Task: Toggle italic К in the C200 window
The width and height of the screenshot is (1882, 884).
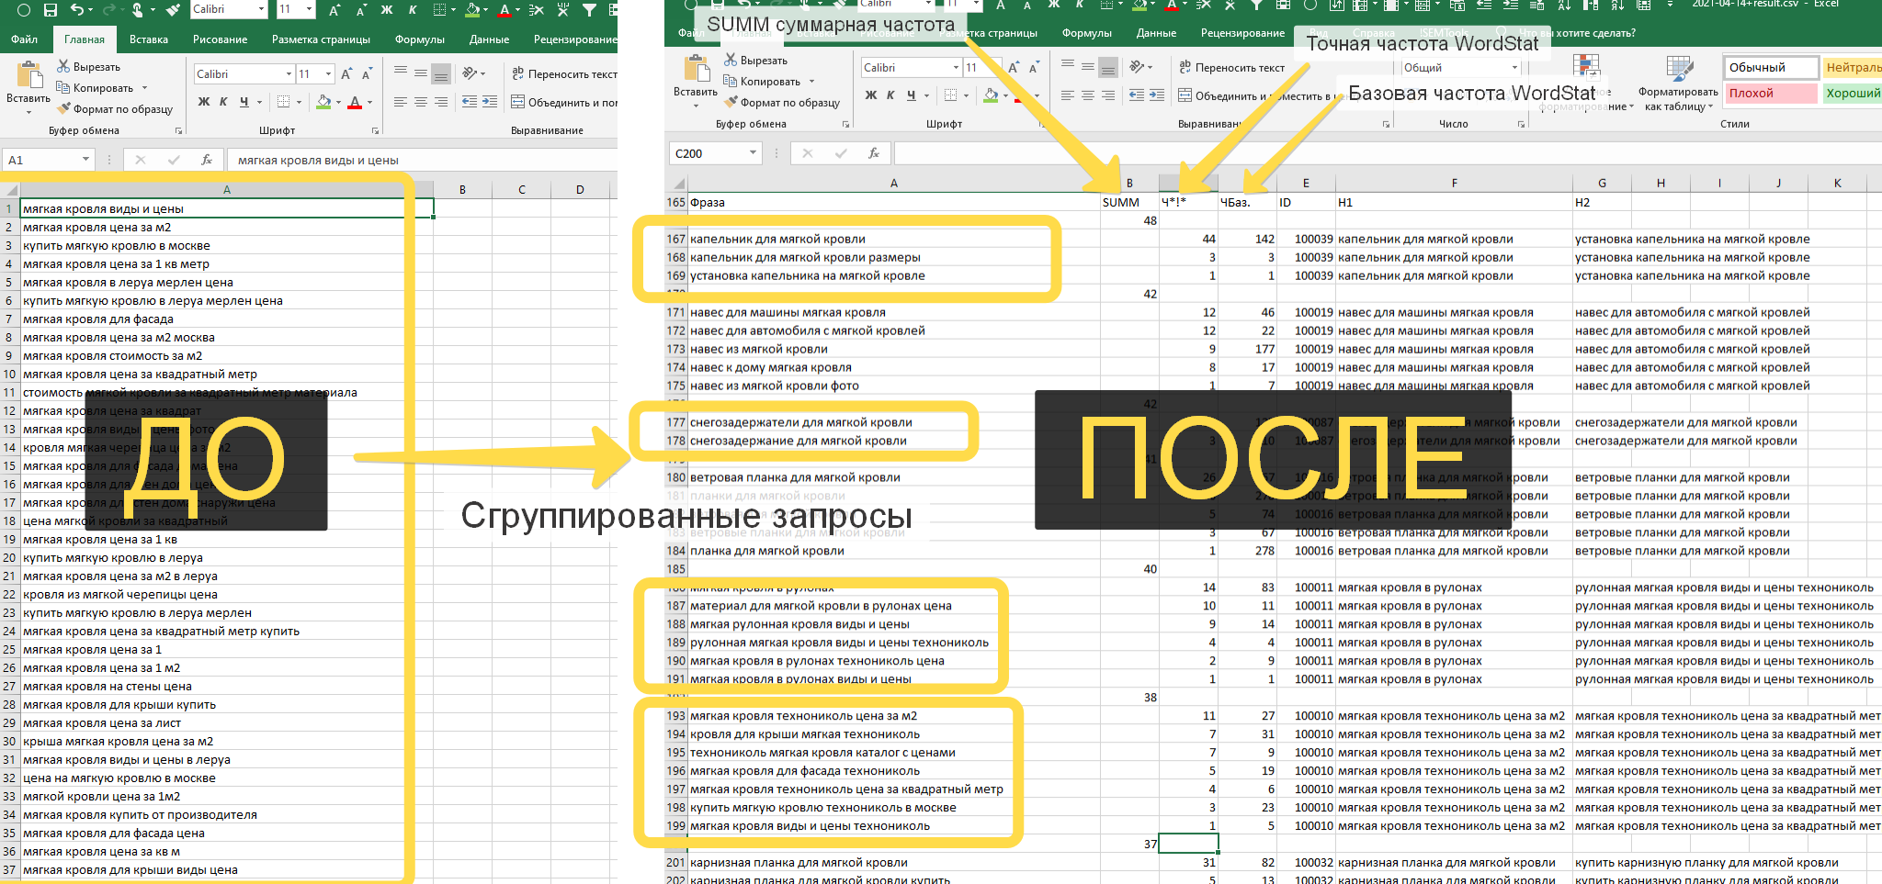Action: coord(890,95)
